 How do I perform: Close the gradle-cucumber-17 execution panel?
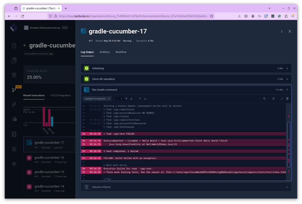[290, 32]
